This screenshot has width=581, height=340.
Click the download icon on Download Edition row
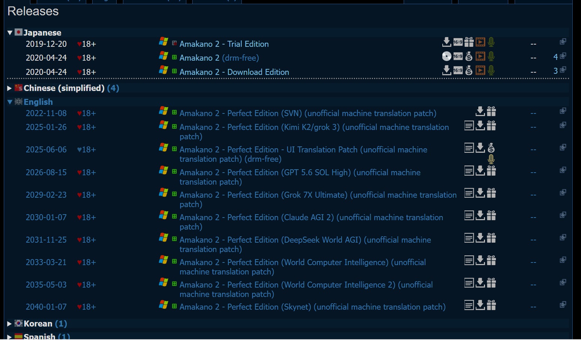[x=446, y=70]
